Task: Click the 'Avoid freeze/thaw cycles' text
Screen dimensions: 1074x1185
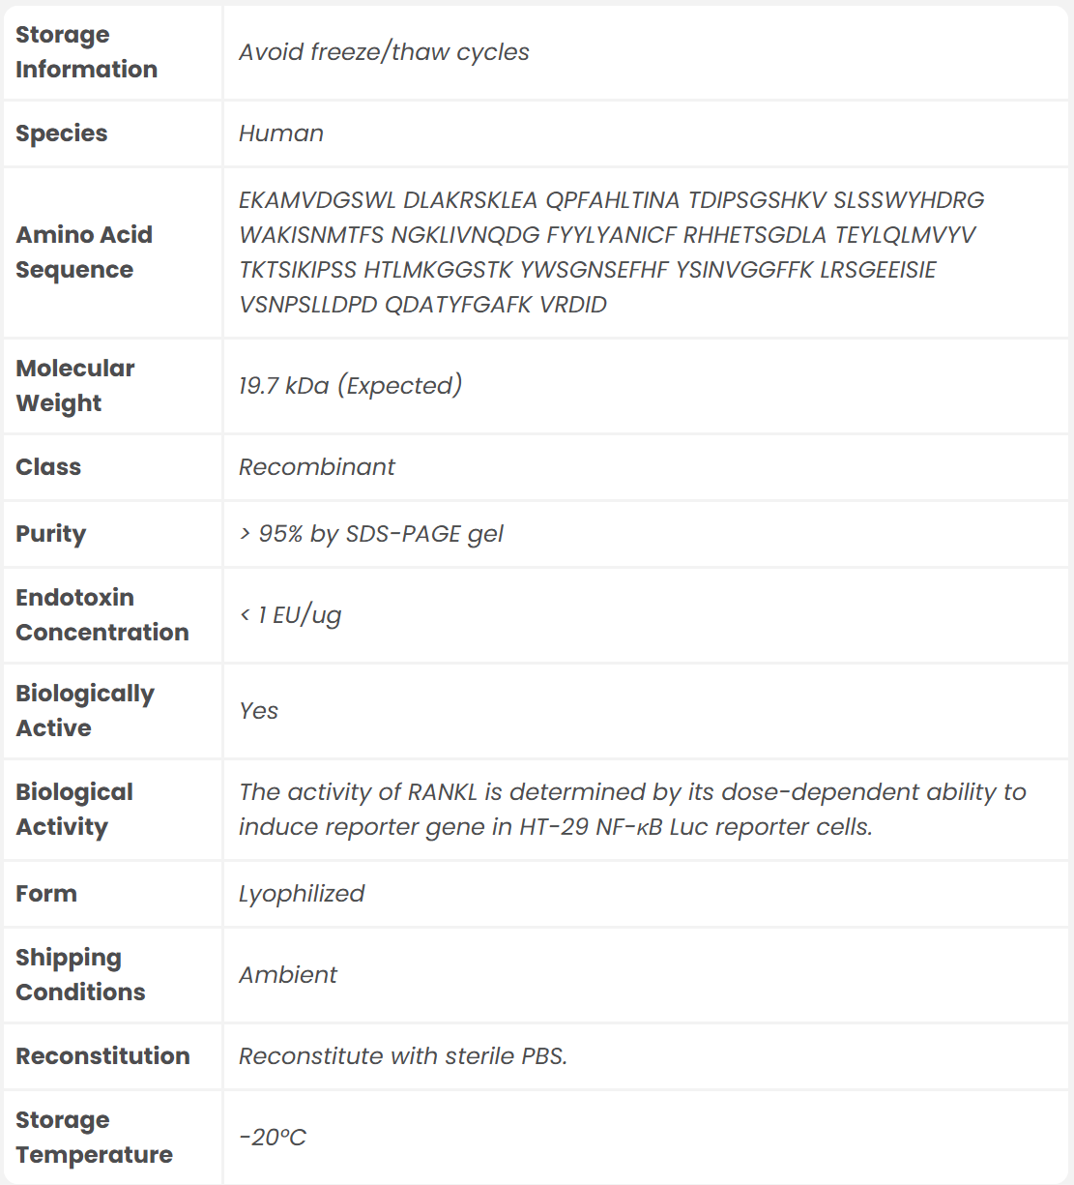Action: pos(384,52)
